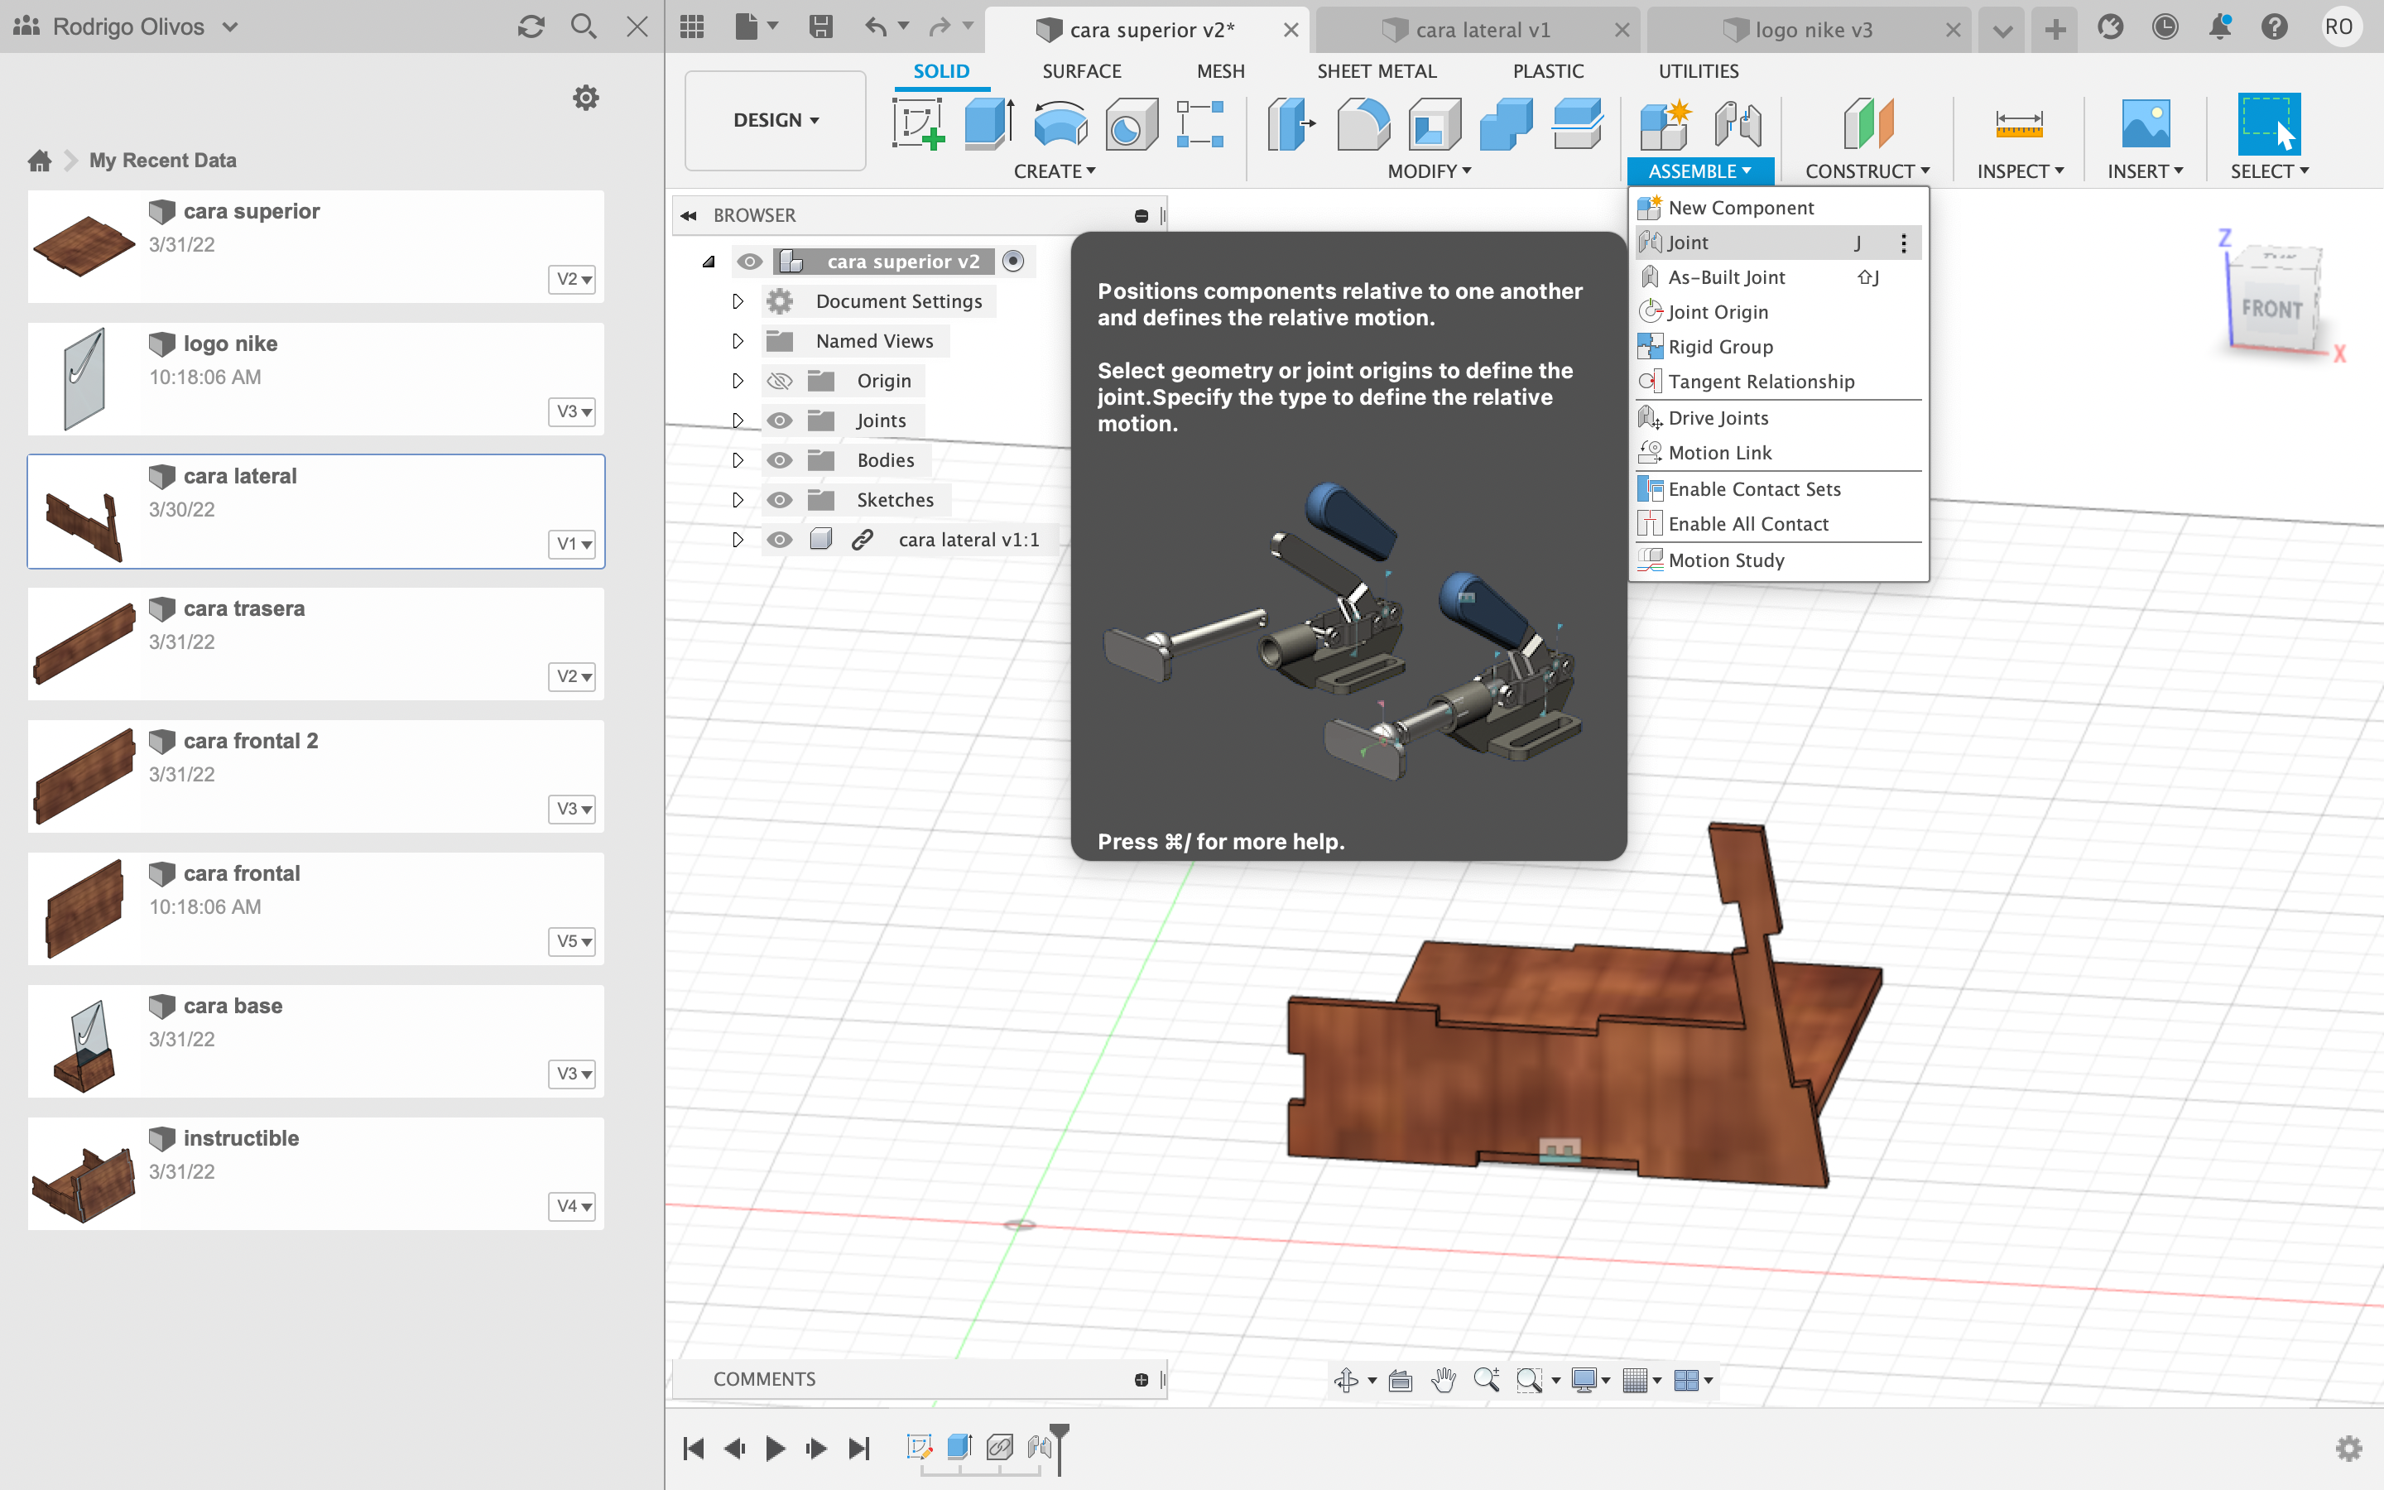Open data panel settings gear
This screenshot has height=1490, width=2384.
point(586,98)
